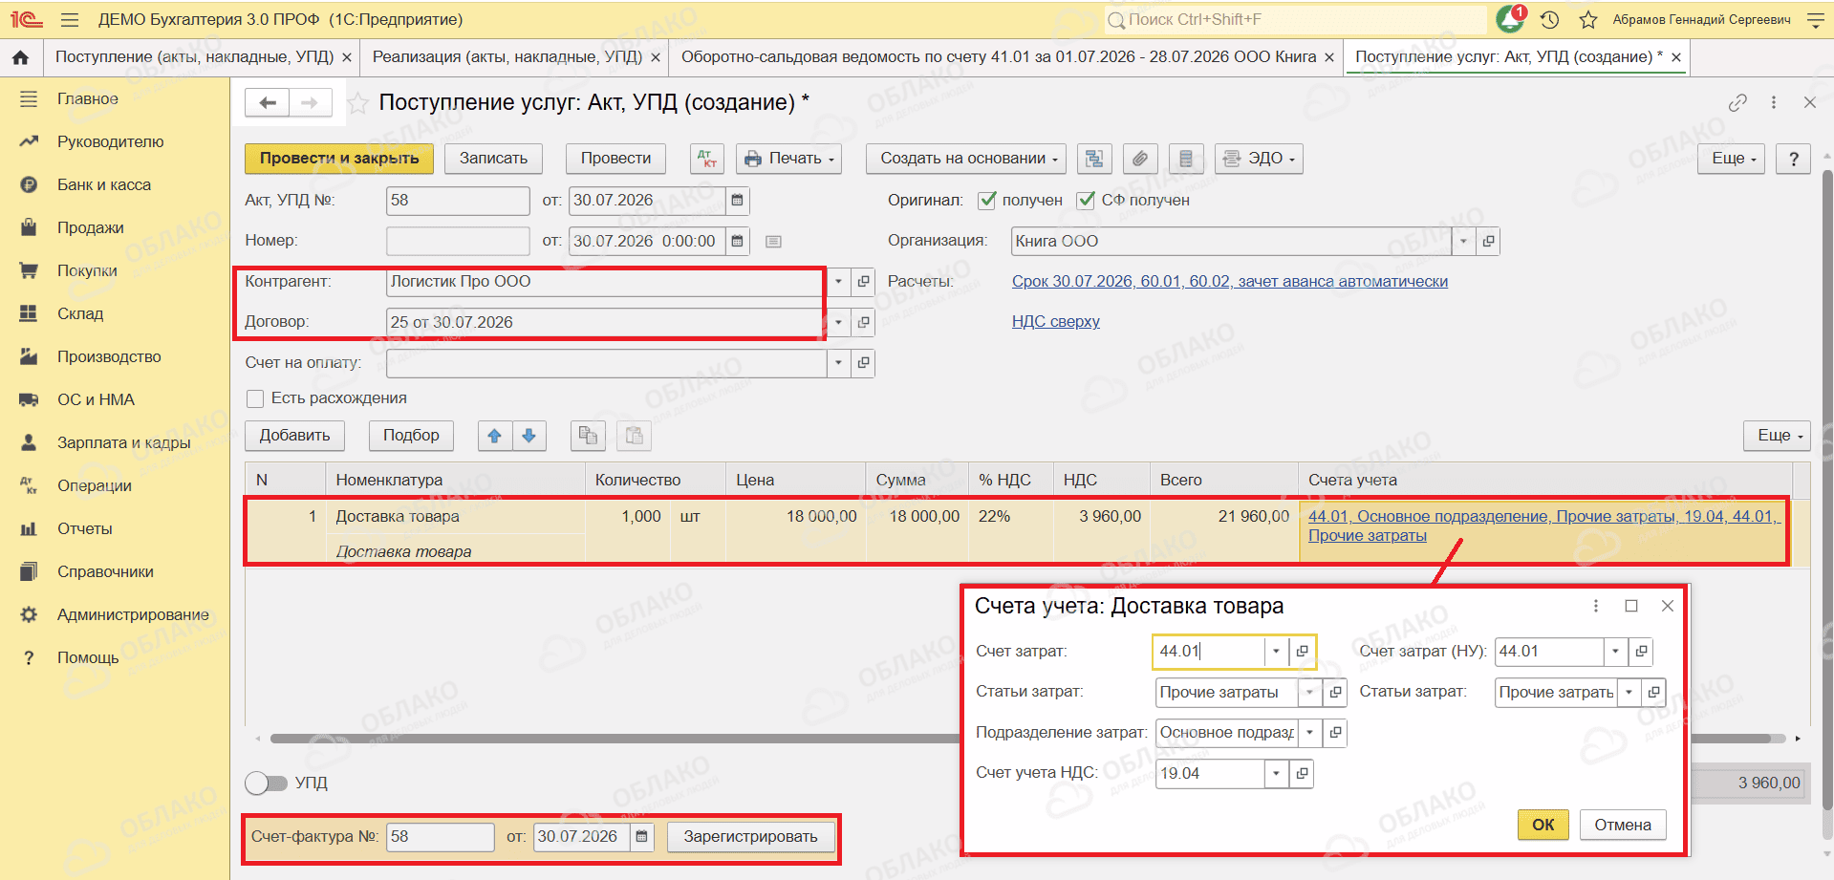This screenshot has width=1834, height=880.
Task: Open the Контрагент dropdown arrow
Action: (838, 282)
